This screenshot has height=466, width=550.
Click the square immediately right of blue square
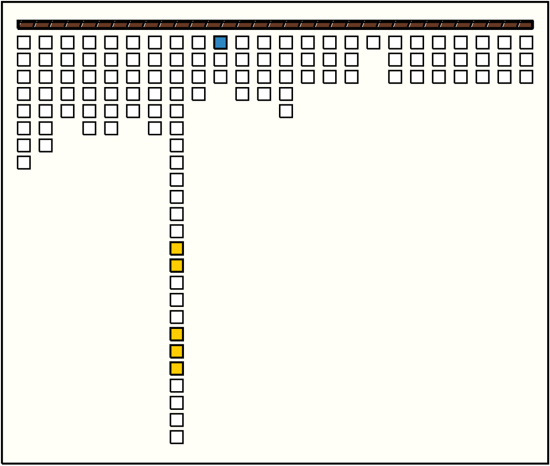click(x=242, y=43)
